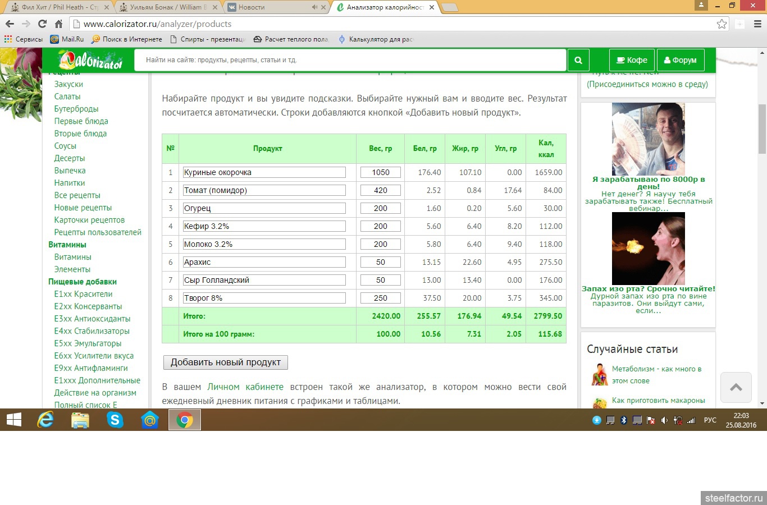767x505 pixels.
Task: Click the Куриные окорочка product field
Action: [x=264, y=172]
